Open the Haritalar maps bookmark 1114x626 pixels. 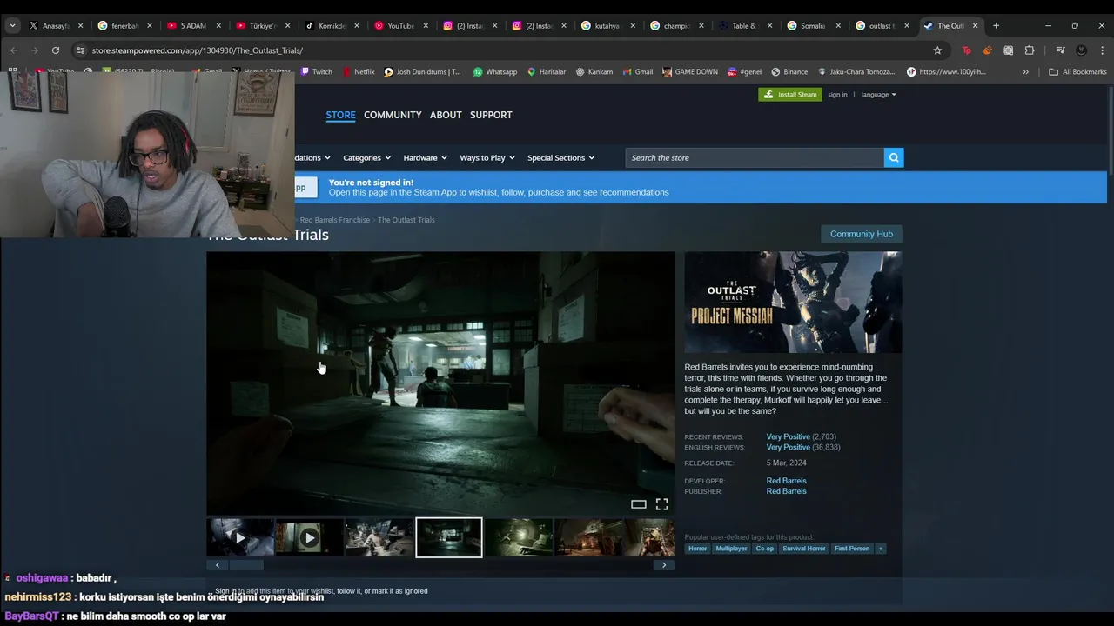(x=546, y=72)
